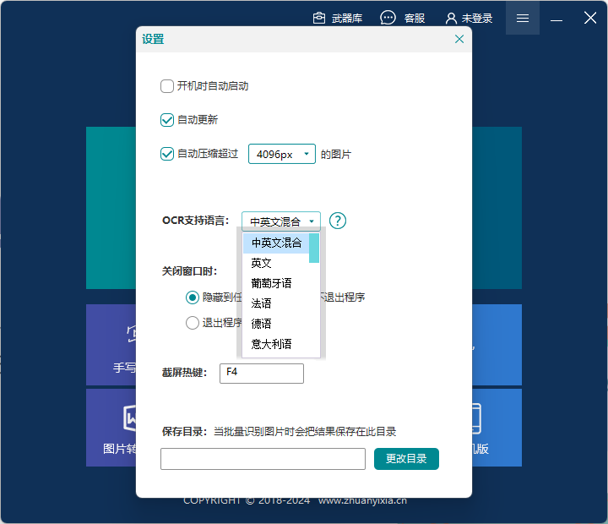Click the 更改目录 button

click(406, 459)
